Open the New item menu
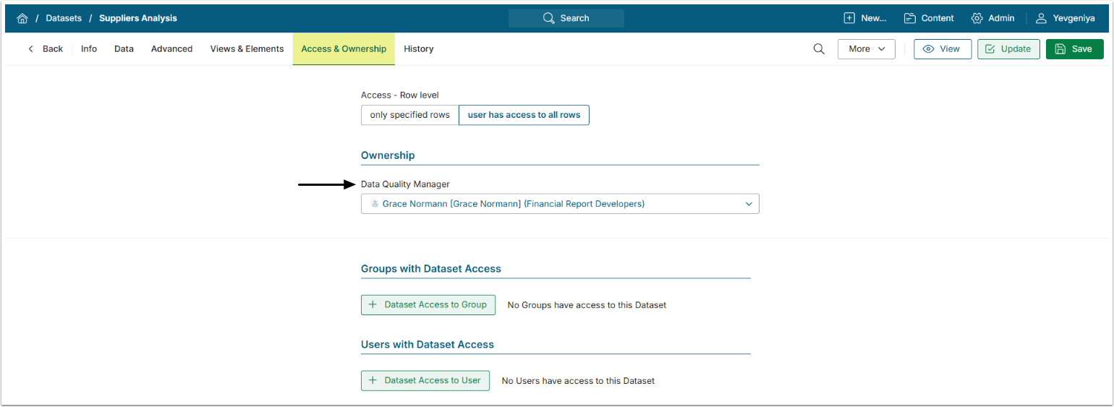Image resolution: width=1114 pixels, height=407 pixels. point(865,18)
